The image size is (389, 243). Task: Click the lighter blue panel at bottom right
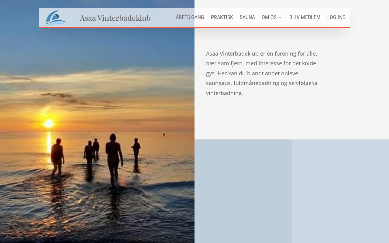coord(340,191)
